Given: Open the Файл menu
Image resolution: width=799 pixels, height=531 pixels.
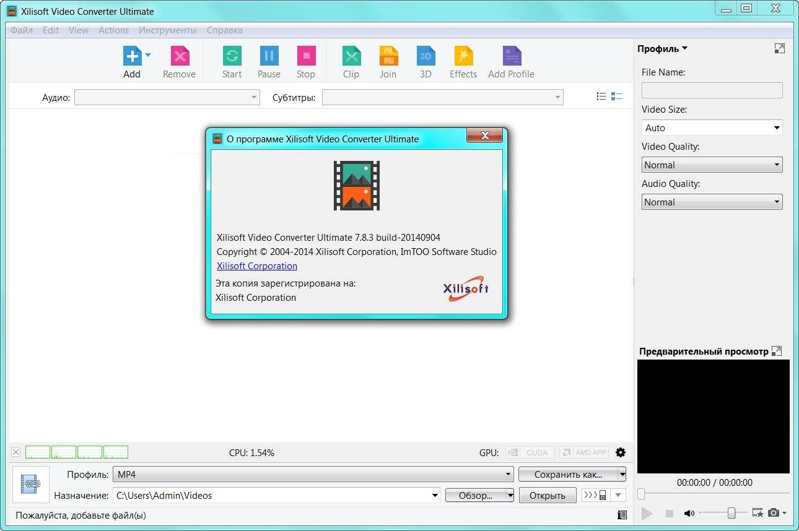Looking at the screenshot, I should (x=22, y=30).
